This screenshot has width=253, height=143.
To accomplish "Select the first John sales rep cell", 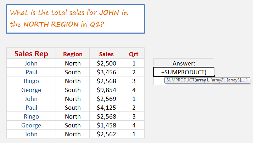I will 31,63.
